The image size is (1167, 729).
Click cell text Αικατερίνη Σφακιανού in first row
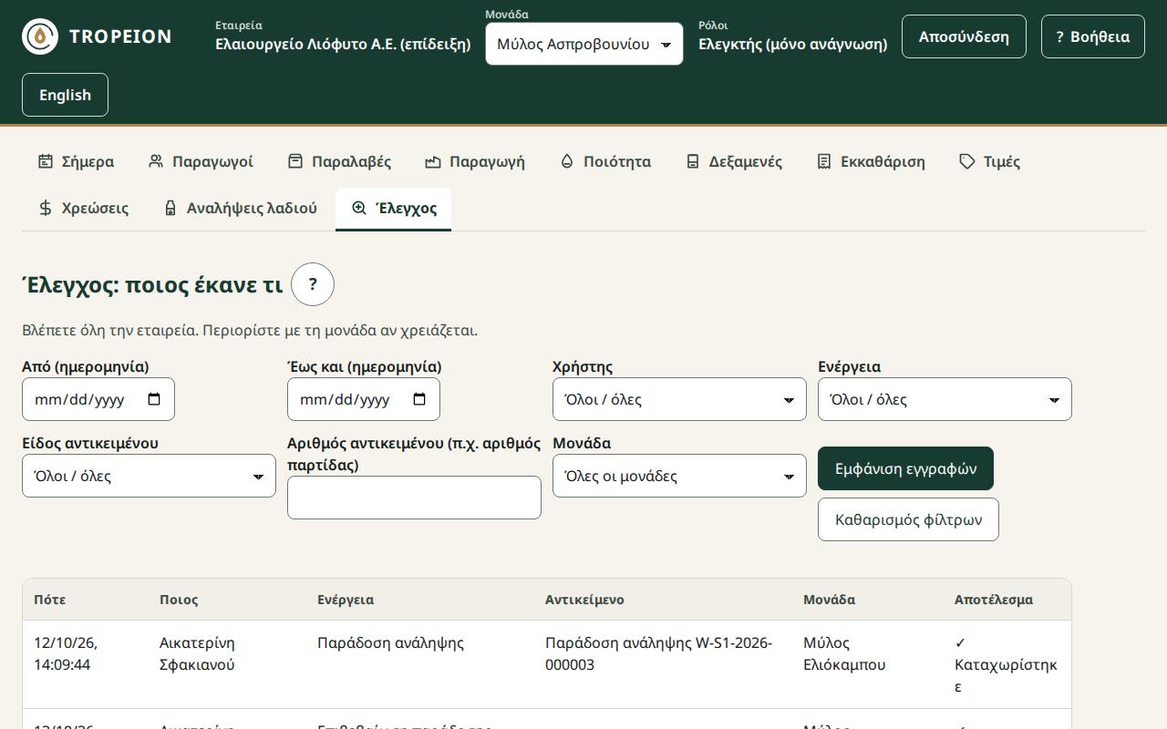pyautogui.click(x=197, y=653)
